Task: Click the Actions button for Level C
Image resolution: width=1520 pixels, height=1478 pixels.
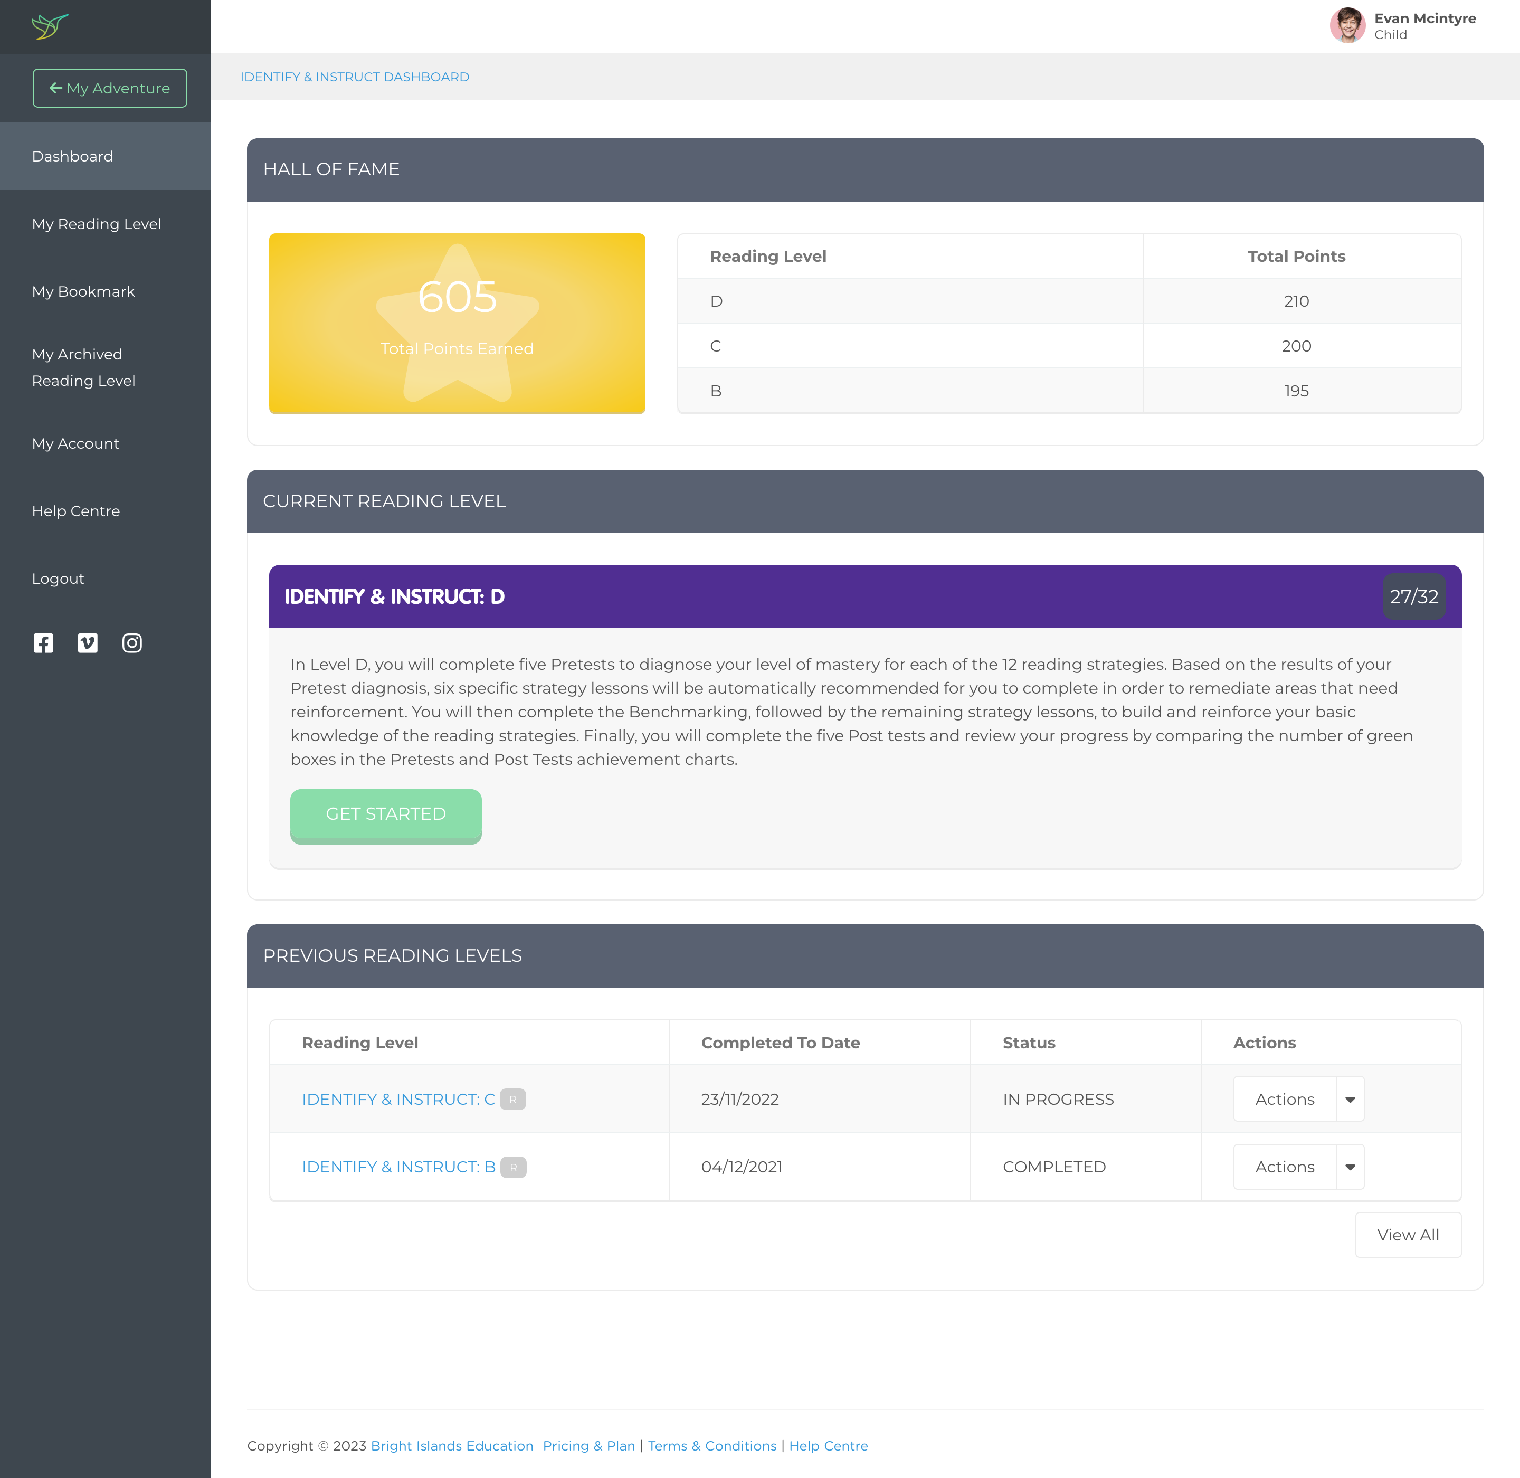Action: pos(1285,1099)
